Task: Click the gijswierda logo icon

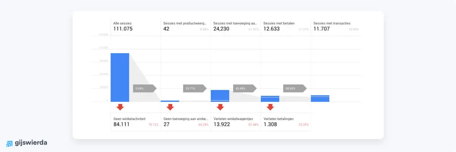Action: point(9,144)
